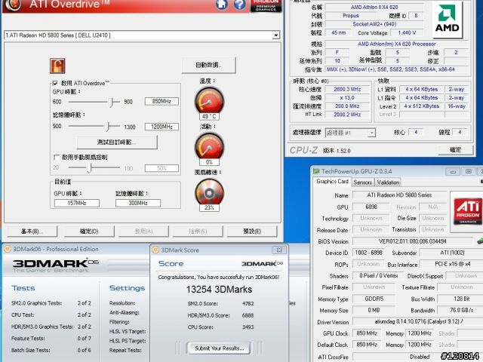483x362 pixels.
Task: Switch to the Sensors tab in GPU-Z
Action: click(x=362, y=183)
